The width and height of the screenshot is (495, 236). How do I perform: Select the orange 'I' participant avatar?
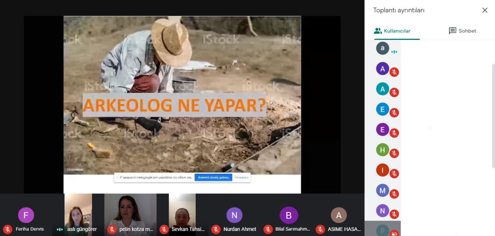[x=382, y=170]
